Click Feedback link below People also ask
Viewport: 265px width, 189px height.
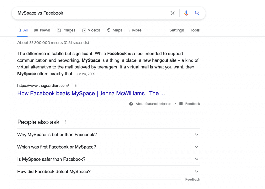pyautogui.click(x=192, y=179)
